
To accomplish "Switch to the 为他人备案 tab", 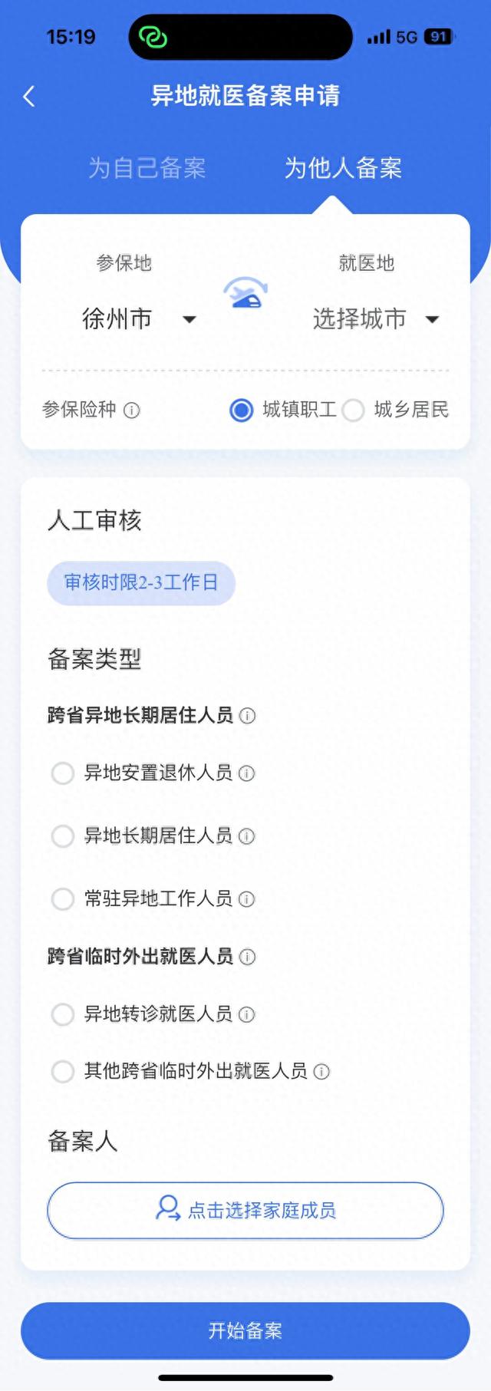I will click(343, 168).
